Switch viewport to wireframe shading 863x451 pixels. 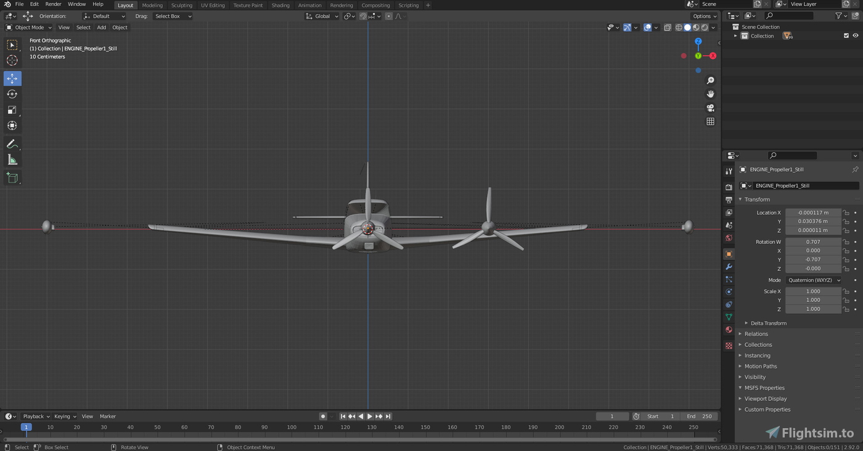click(x=679, y=27)
